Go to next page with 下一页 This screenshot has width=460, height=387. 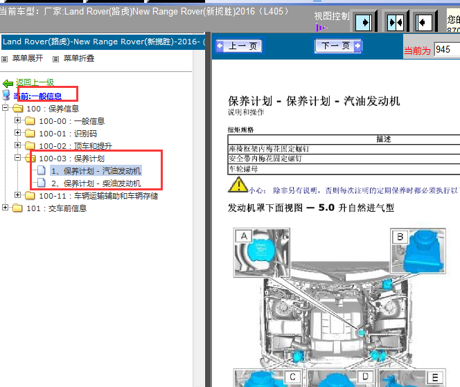point(338,46)
